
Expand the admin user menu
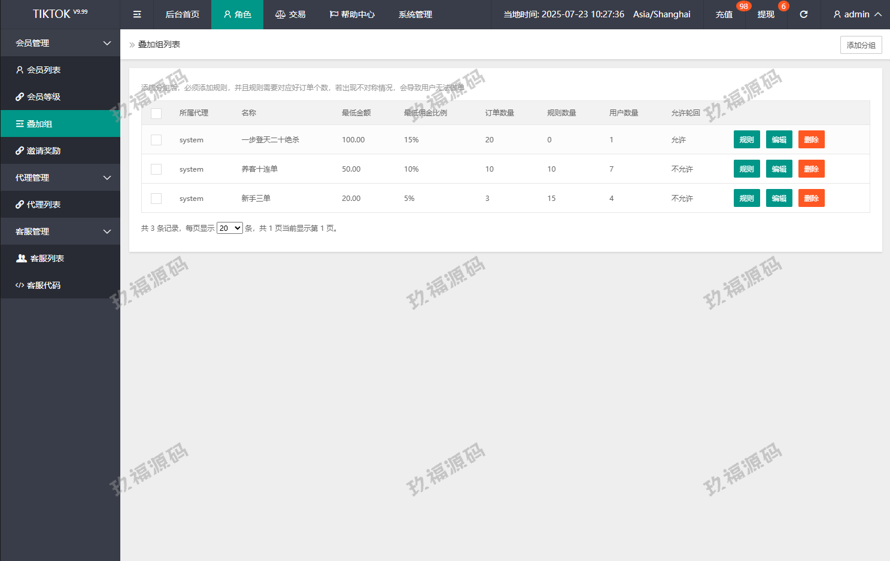(x=857, y=14)
